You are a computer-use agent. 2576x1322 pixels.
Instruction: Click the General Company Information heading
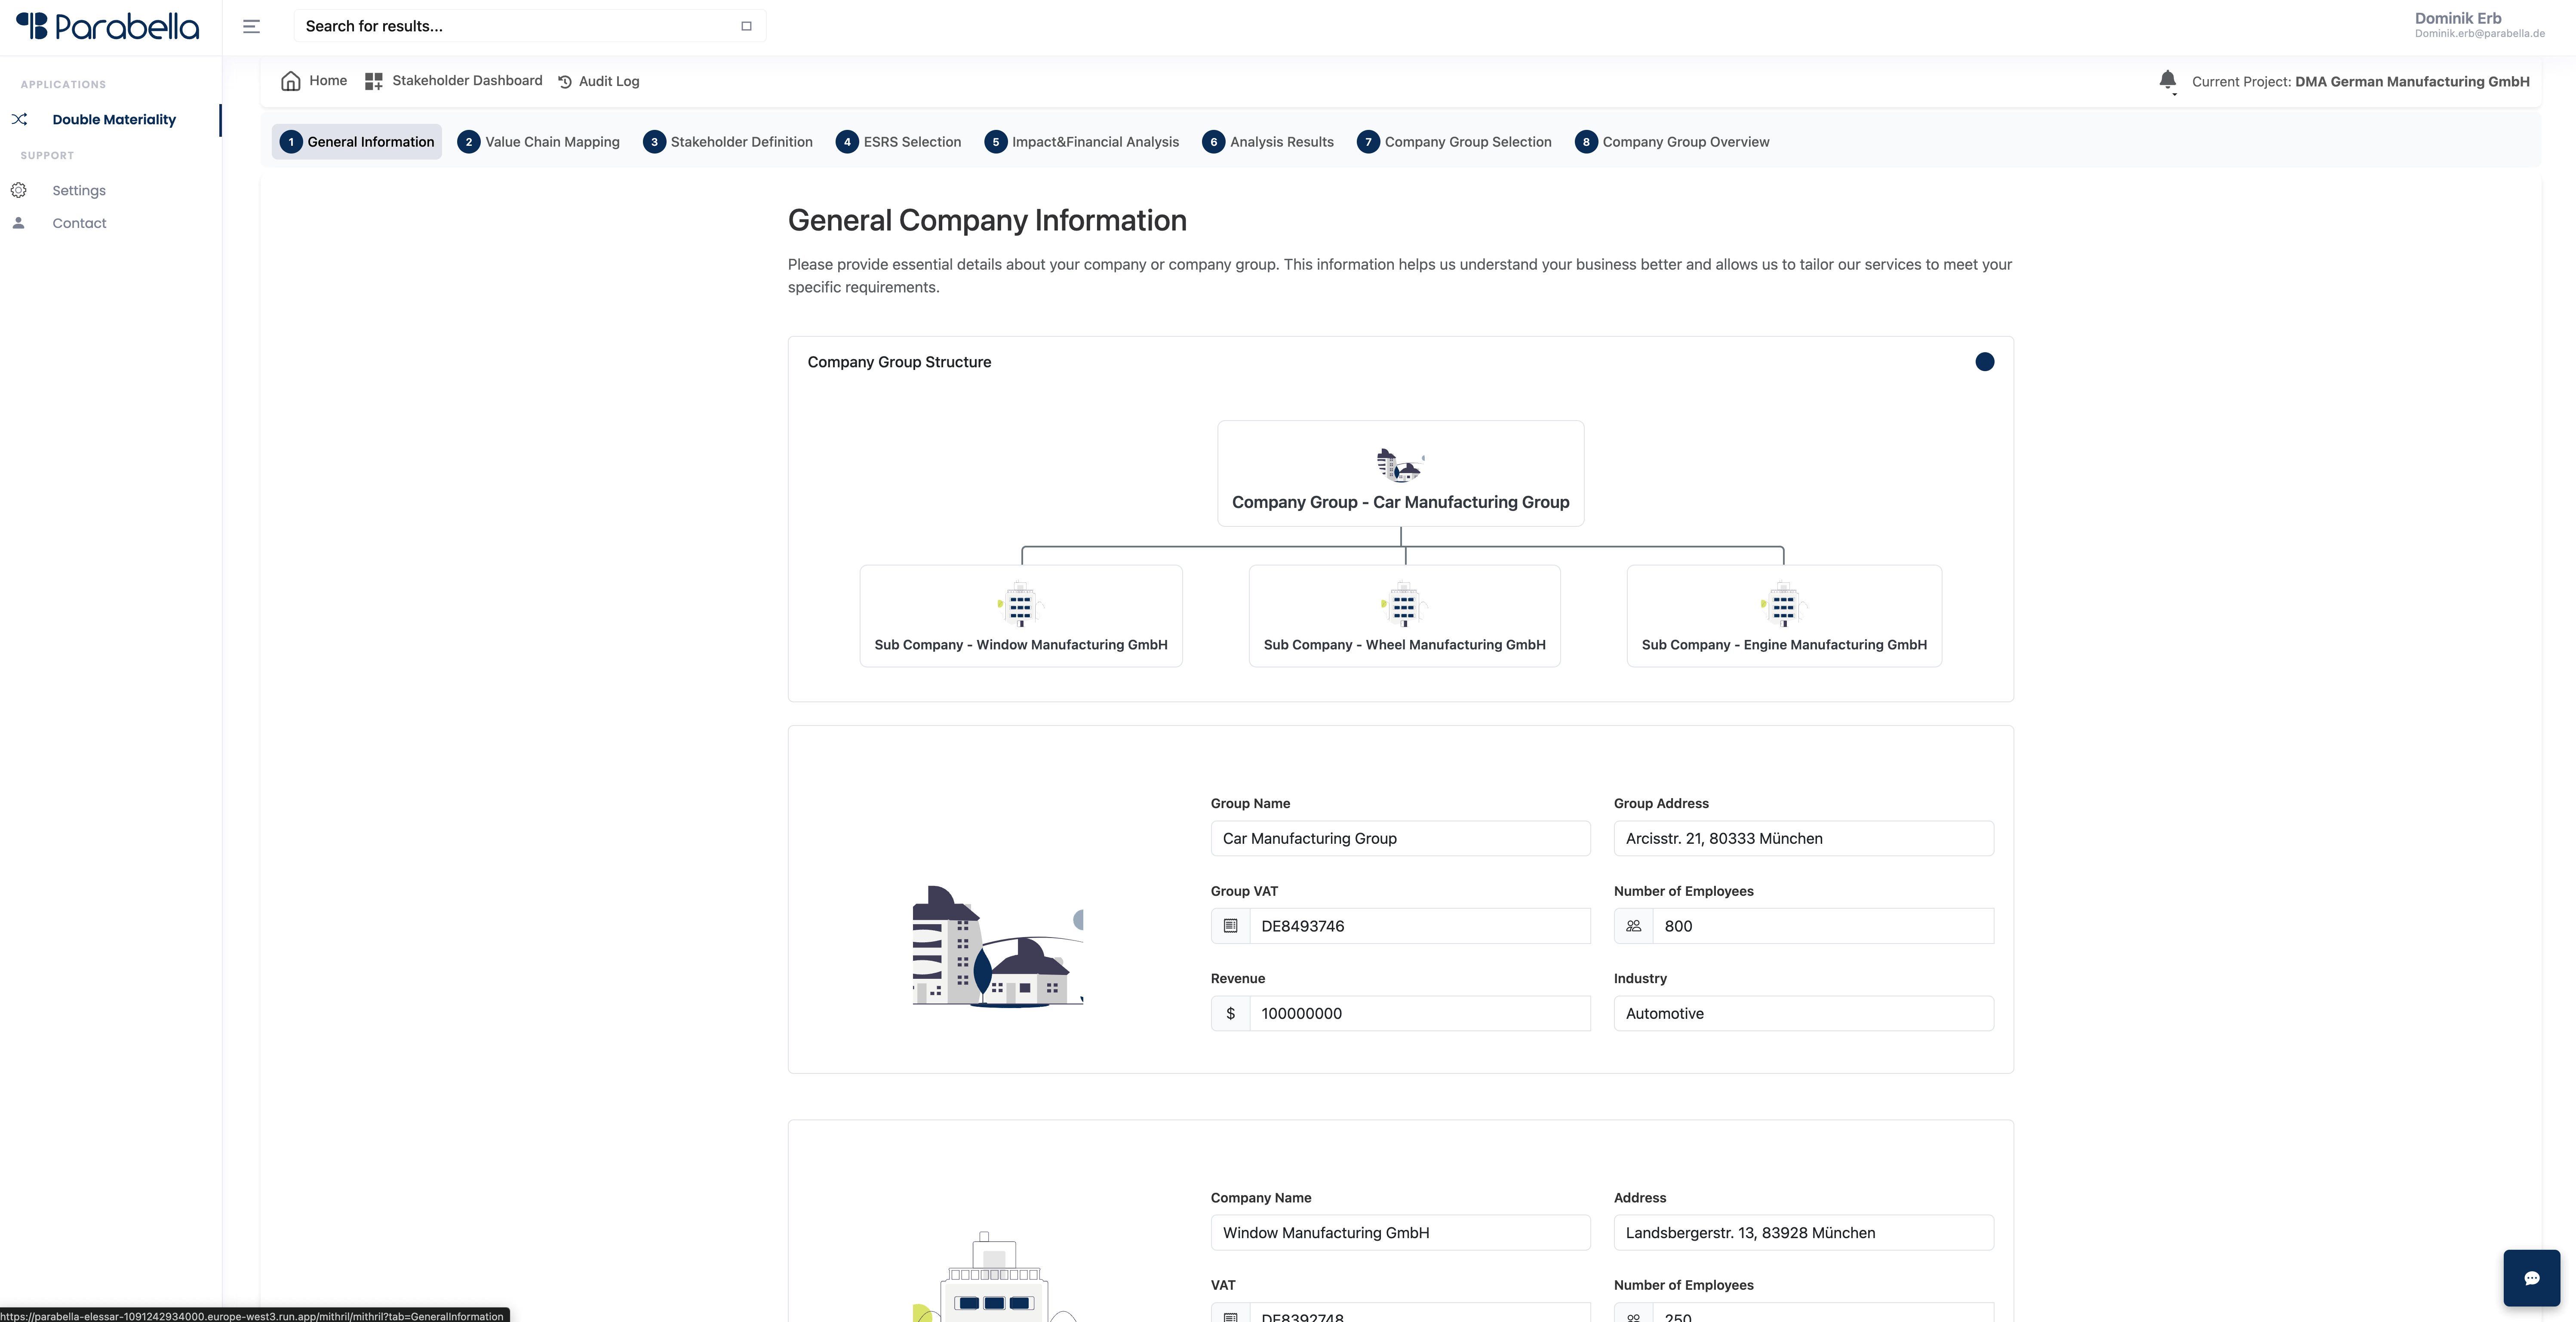click(x=987, y=220)
